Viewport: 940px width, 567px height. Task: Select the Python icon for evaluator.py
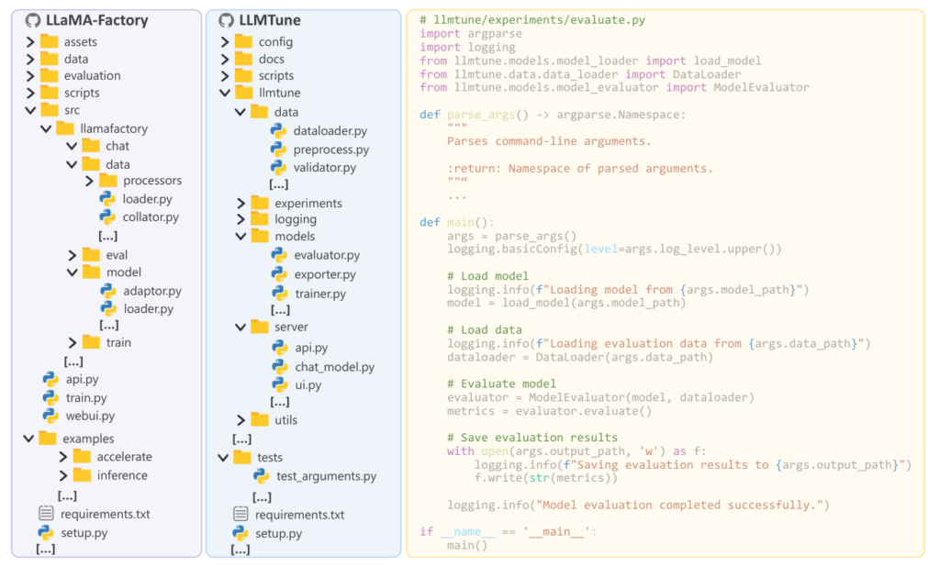pos(277,255)
